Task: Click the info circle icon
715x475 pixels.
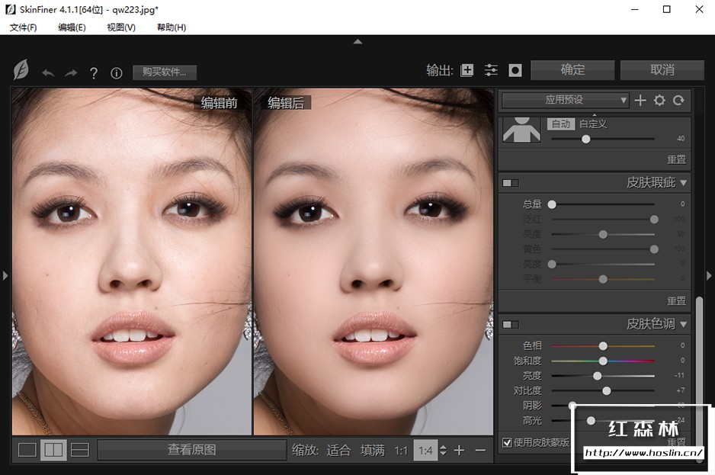Action: click(117, 73)
